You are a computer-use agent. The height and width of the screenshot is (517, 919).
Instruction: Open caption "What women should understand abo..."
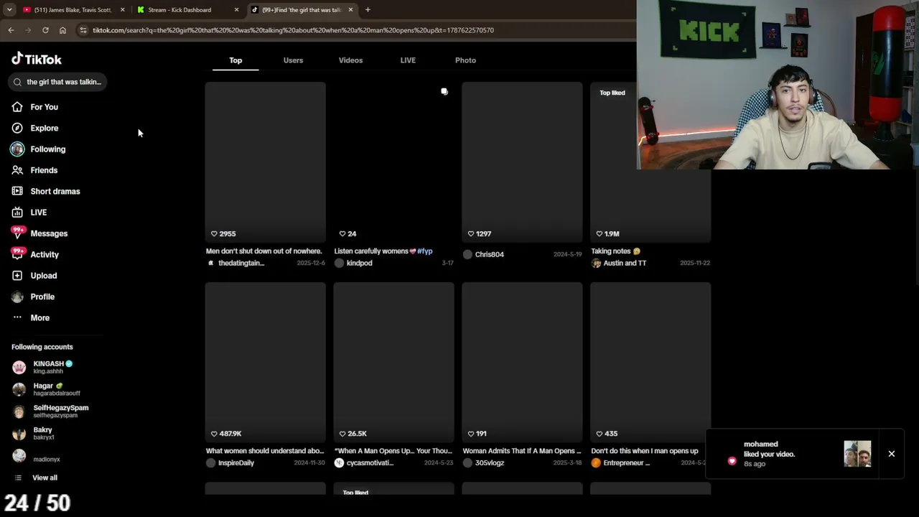(x=265, y=451)
